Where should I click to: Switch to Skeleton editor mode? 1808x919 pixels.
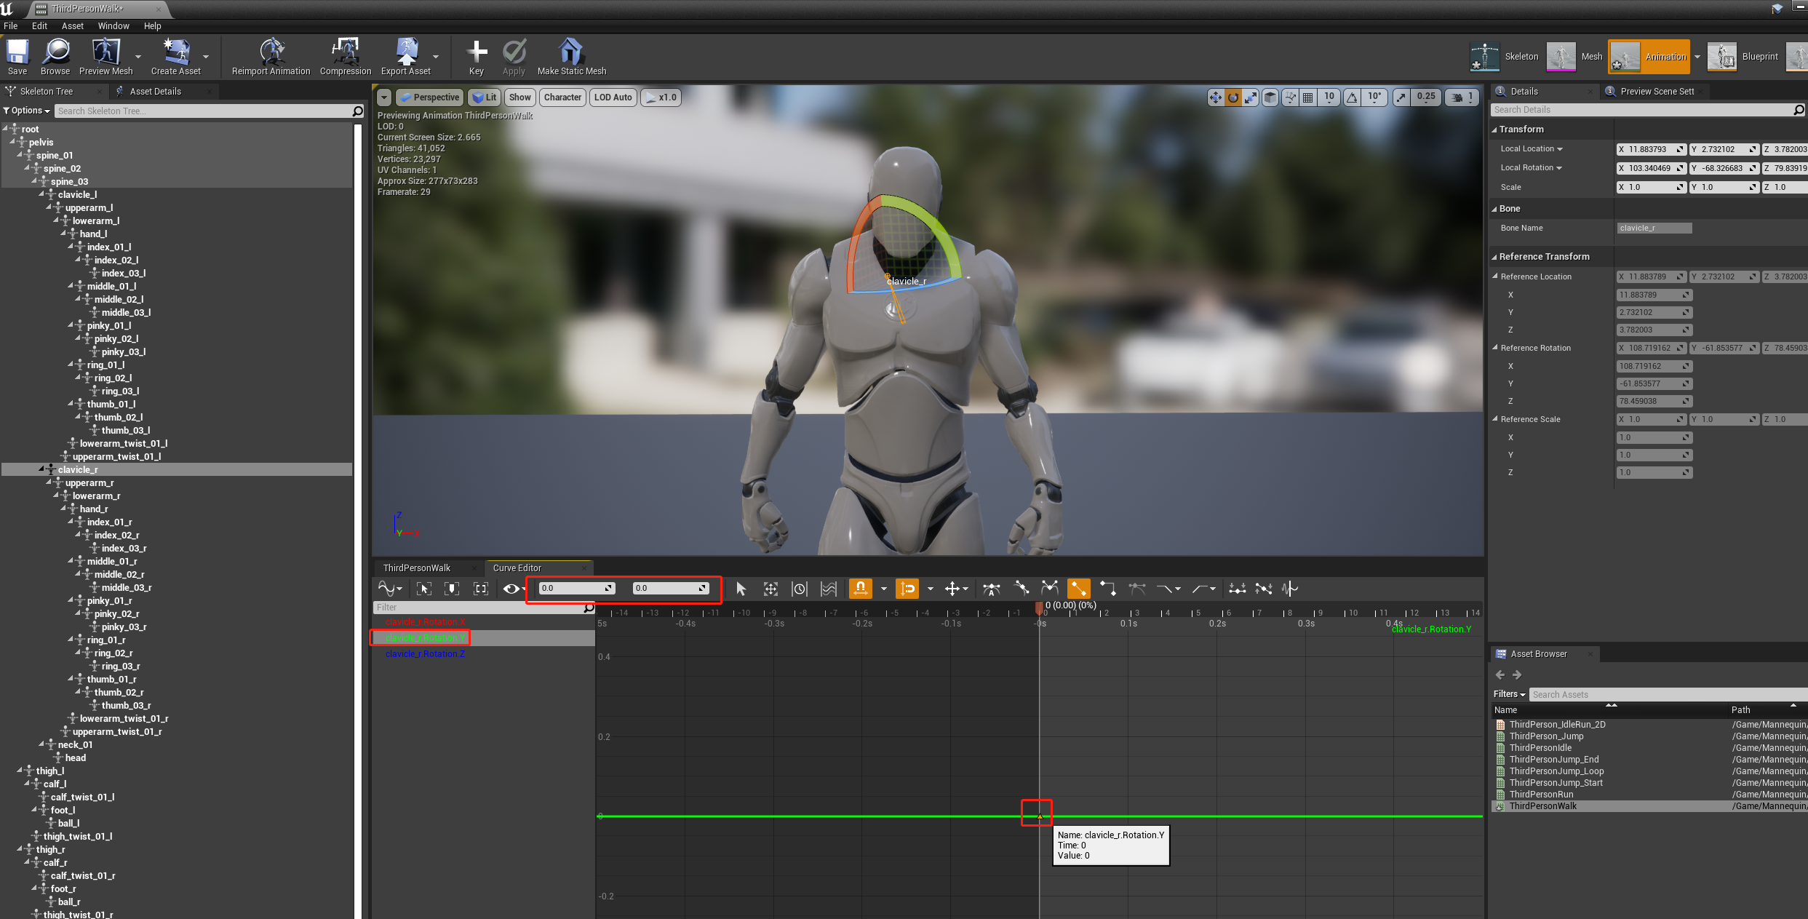pos(1504,57)
